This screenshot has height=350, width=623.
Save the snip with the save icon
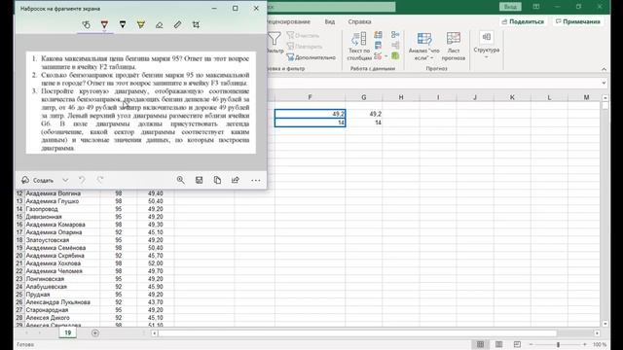point(199,180)
